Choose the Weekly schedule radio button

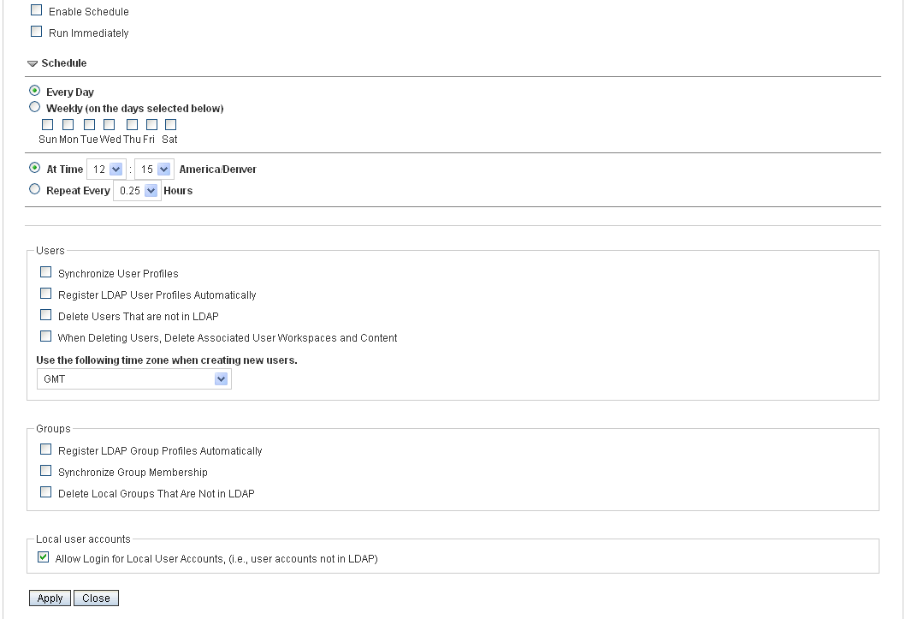pos(35,108)
